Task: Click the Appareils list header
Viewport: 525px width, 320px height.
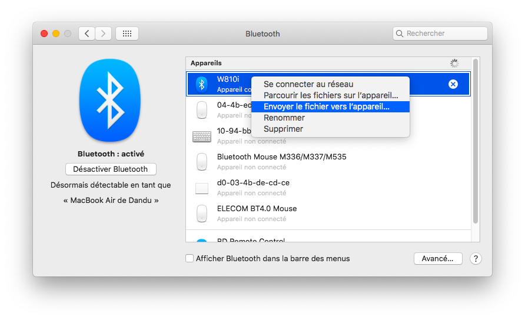Action: (x=328, y=64)
